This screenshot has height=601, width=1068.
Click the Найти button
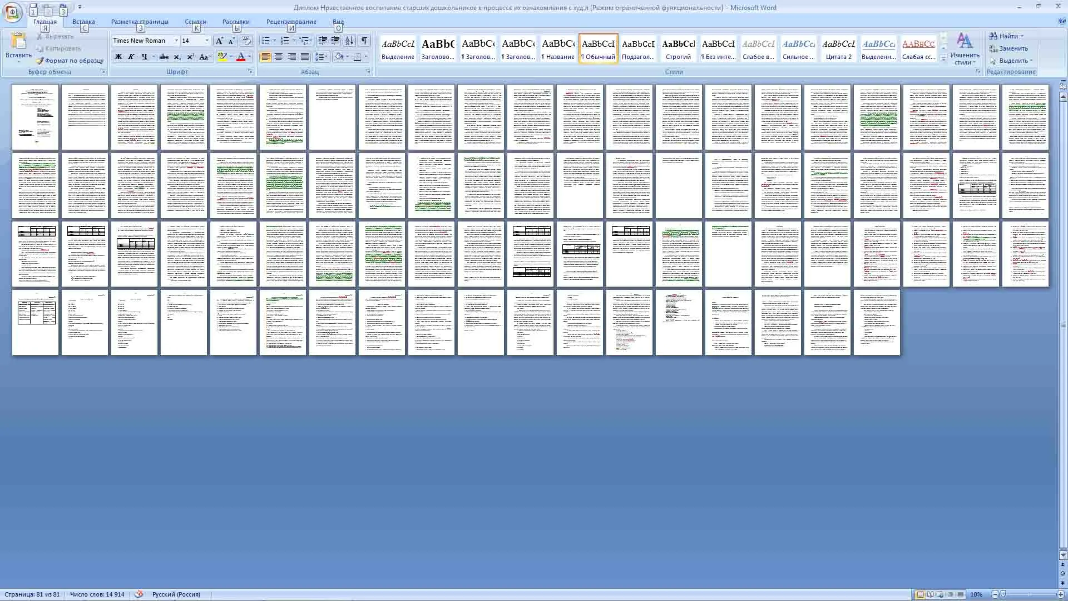pos(1007,36)
